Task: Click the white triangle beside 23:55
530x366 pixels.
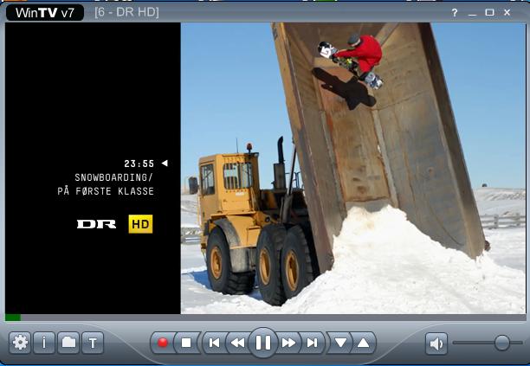Action: [x=165, y=163]
